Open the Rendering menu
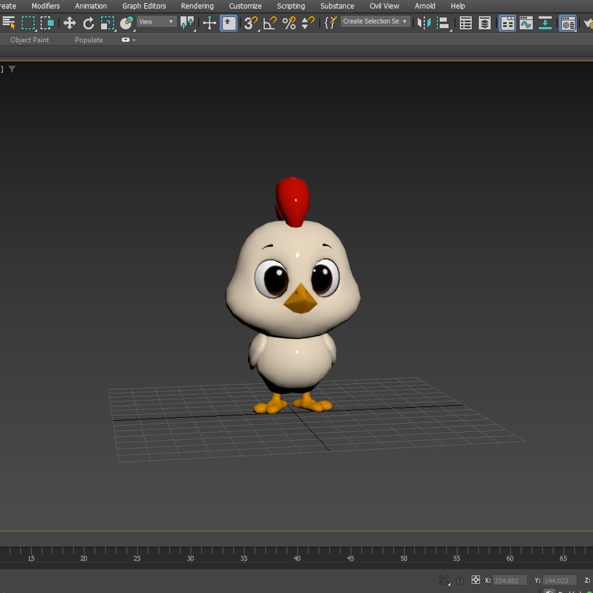593x593 pixels. point(197,6)
